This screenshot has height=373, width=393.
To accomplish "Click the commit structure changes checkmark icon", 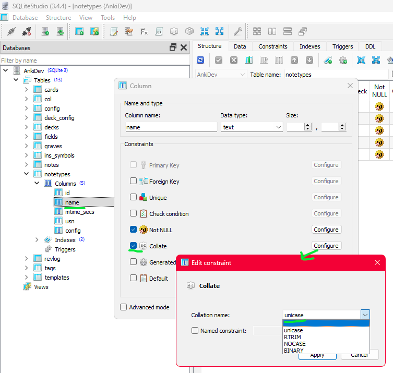I will (219, 60).
